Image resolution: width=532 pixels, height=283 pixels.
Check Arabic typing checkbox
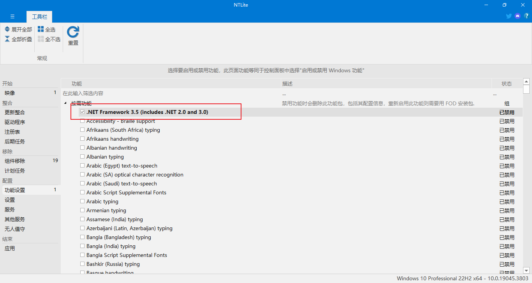tap(82, 201)
